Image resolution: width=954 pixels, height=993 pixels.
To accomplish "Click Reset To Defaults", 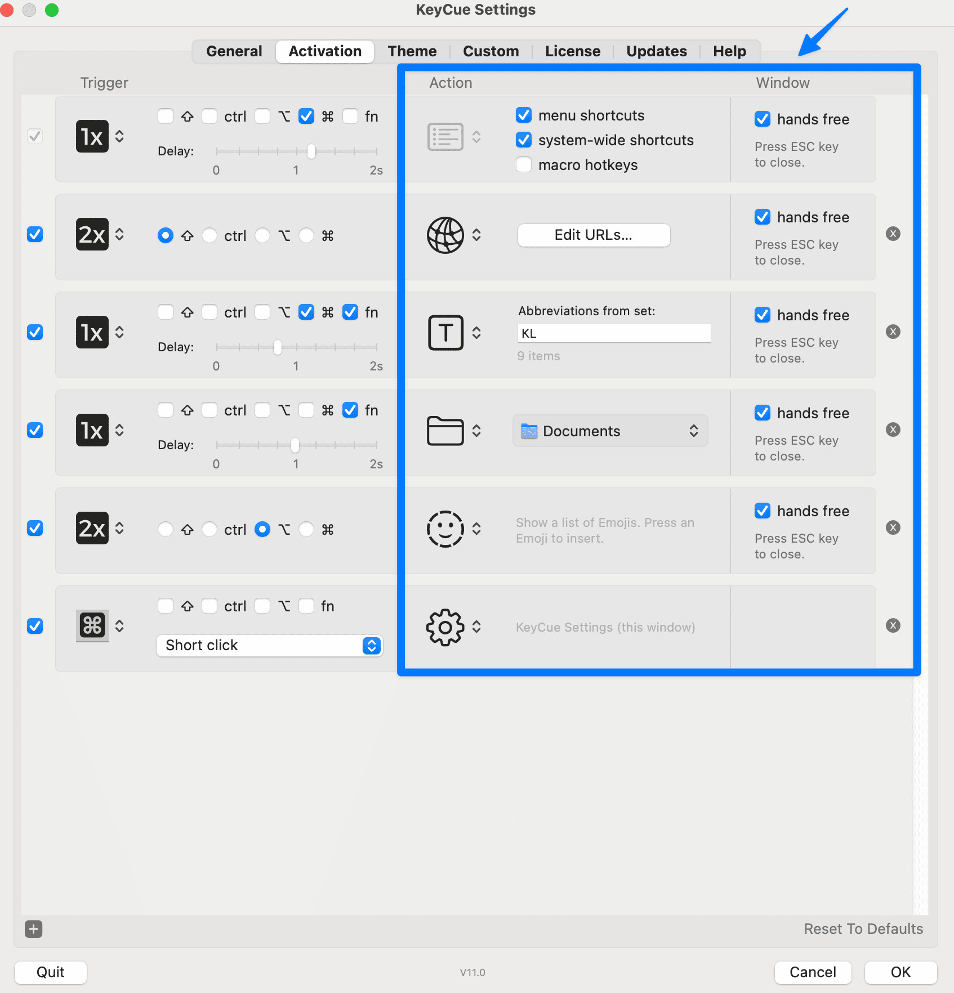I will coord(863,929).
